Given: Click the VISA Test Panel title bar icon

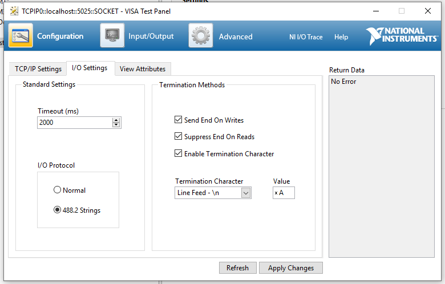Looking at the screenshot, I should [x=14, y=11].
